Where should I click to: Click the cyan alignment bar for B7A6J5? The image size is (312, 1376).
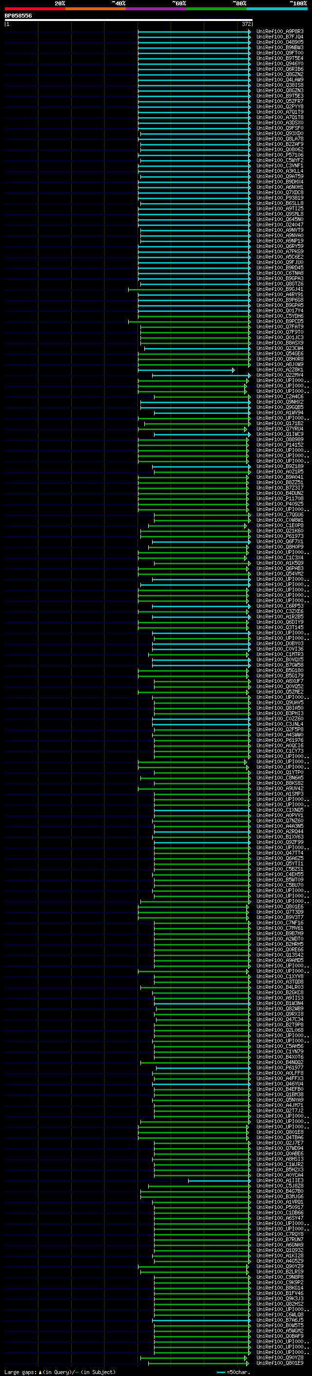(201, 1320)
